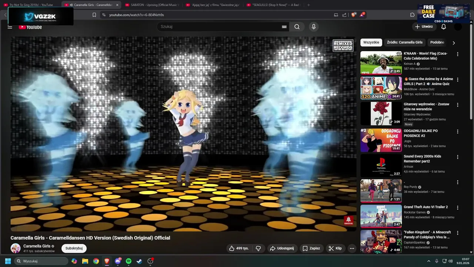Image resolution: width=474 pixels, height=267 pixels.
Task: Mute the Caramella Girls tab audio icon
Action: coord(71,5)
